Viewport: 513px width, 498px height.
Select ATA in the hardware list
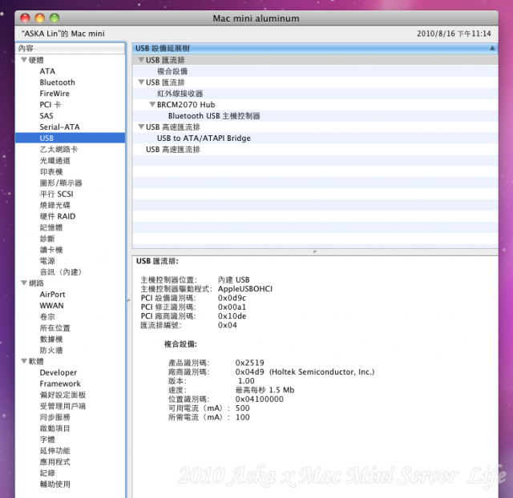coord(47,71)
